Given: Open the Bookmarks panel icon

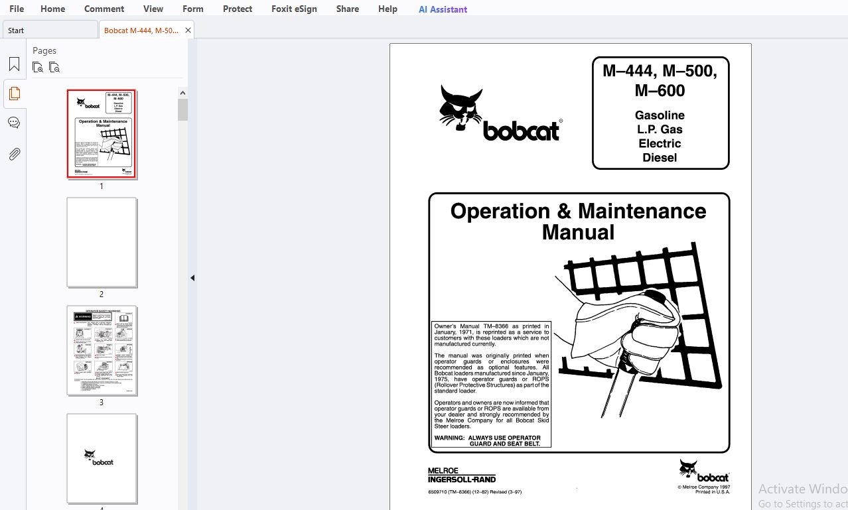Looking at the screenshot, I should coord(14,64).
